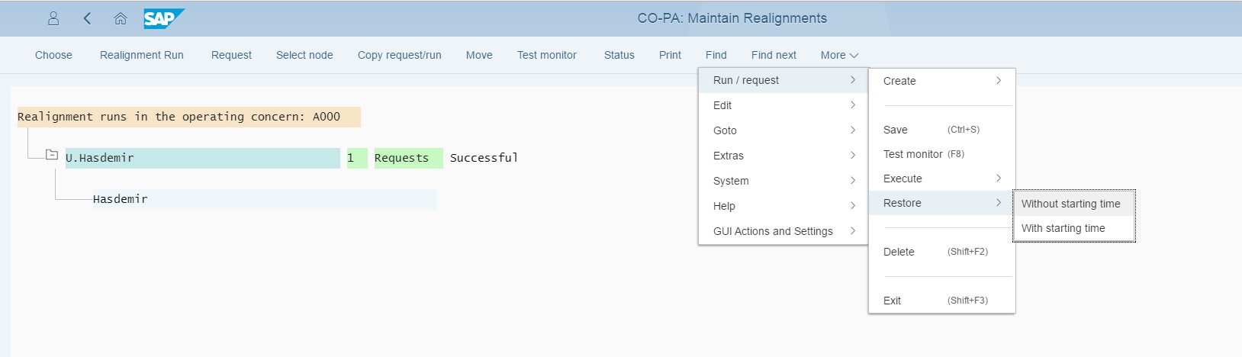The image size is (1242, 357).
Task: Open the Edit submenu
Action: click(783, 105)
